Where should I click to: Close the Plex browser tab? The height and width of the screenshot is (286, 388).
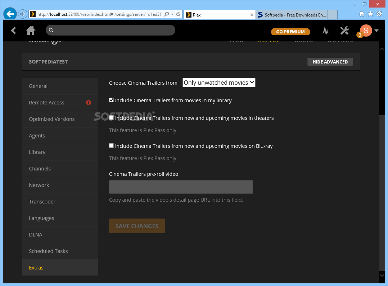(x=252, y=15)
